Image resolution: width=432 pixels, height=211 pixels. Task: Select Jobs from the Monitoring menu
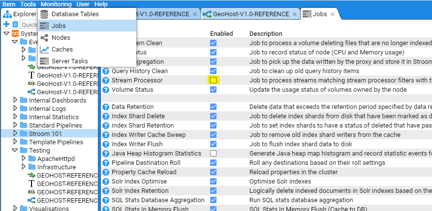(x=59, y=26)
